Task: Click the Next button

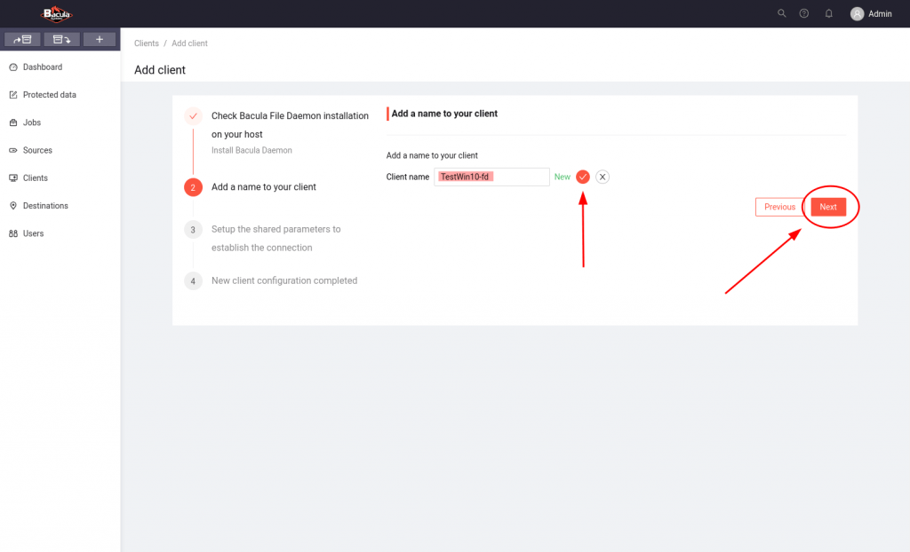Action: (x=828, y=207)
